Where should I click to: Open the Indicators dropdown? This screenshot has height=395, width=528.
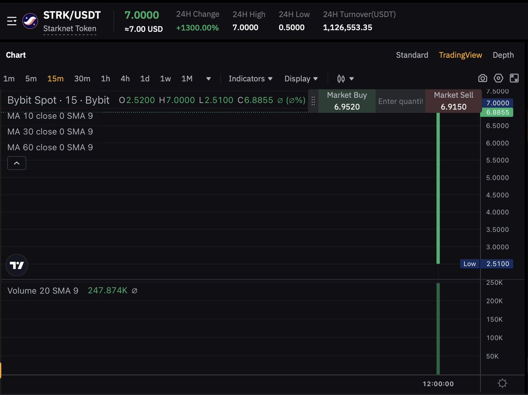(251, 79)
